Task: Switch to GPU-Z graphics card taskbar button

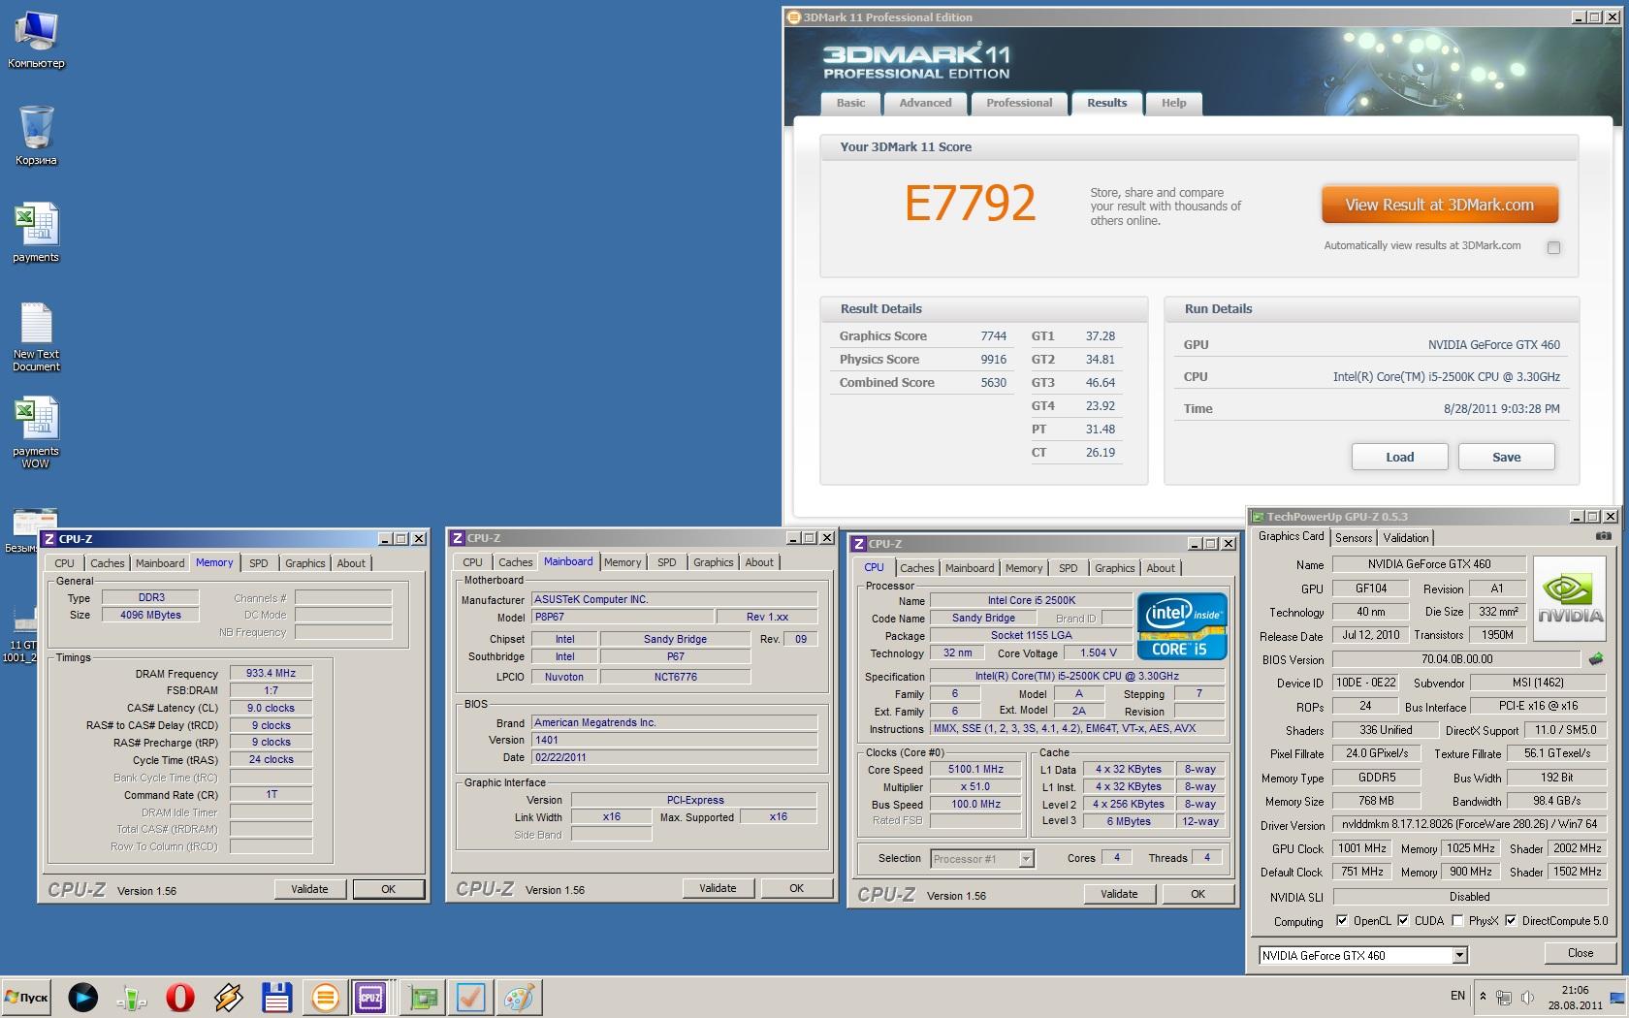Action: coord(423,997)
